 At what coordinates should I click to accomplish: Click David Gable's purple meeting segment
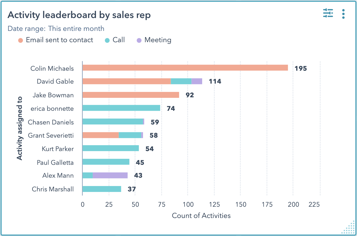tap(197, 81)
